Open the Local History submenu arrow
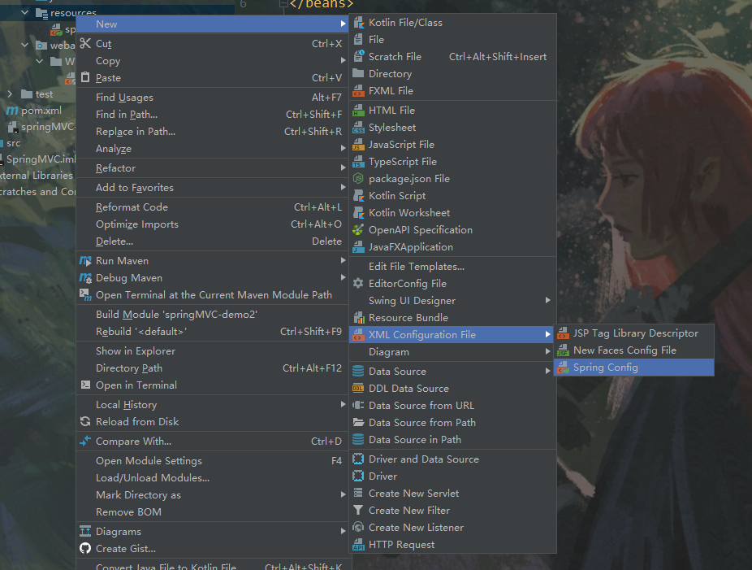This screenshot has width=752, height=570. tap(343, 404)
